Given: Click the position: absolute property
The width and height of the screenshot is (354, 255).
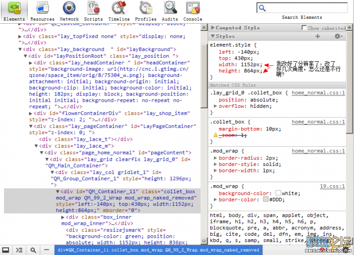Looking at the screenshot, I should (248, 100).
